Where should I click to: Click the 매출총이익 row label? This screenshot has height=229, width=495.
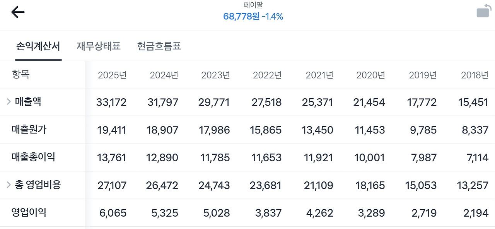pyautogui.click(x=33, y=157)
